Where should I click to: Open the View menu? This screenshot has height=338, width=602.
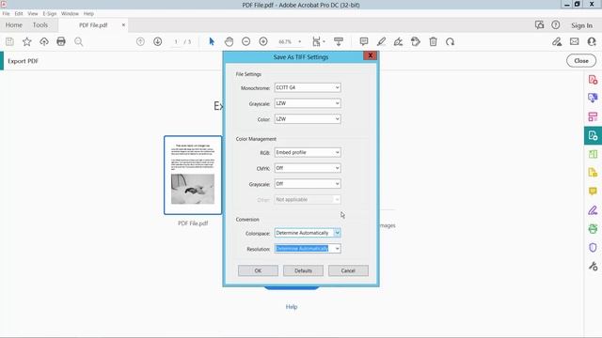pos(33,13)
